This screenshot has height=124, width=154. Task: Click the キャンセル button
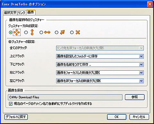[x=139, y=117]
